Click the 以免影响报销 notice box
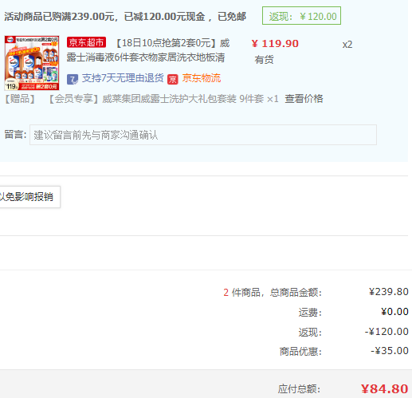 (x=29, y=197)
